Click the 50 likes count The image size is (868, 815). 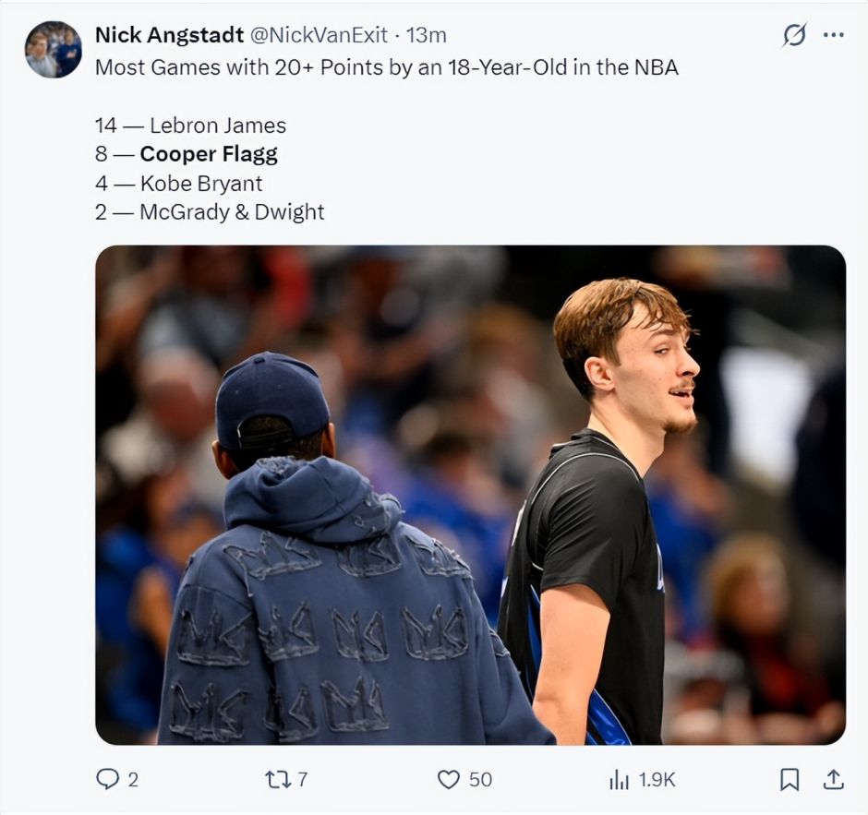(x=480, y=780)
